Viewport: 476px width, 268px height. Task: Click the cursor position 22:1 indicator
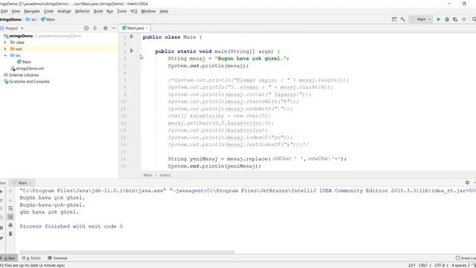click(x=411, y=265)
